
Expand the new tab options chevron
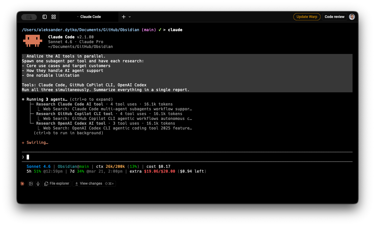[130, 17]
